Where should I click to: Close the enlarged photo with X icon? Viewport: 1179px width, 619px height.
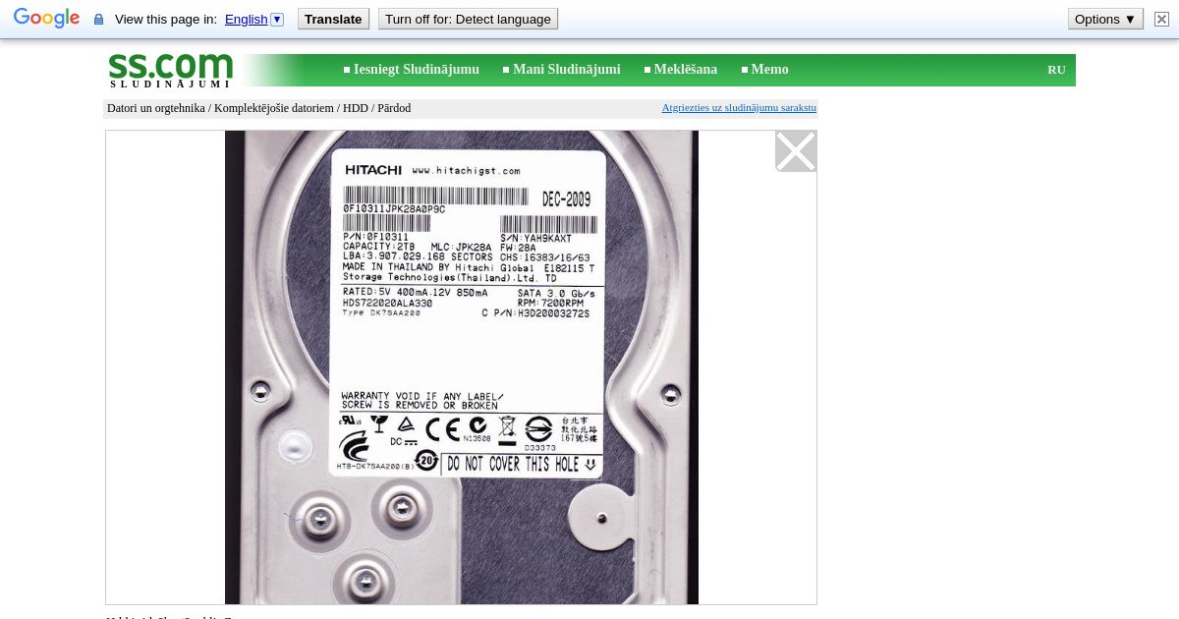(x=796, y=151)
